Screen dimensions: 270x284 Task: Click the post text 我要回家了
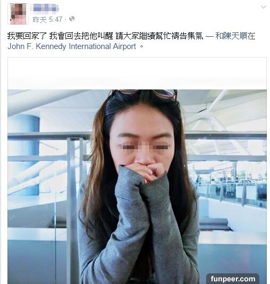coord(27,36)
